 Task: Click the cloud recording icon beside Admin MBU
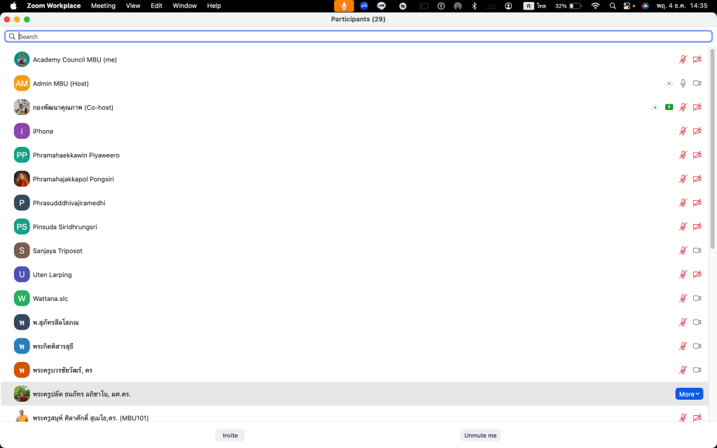669,83
